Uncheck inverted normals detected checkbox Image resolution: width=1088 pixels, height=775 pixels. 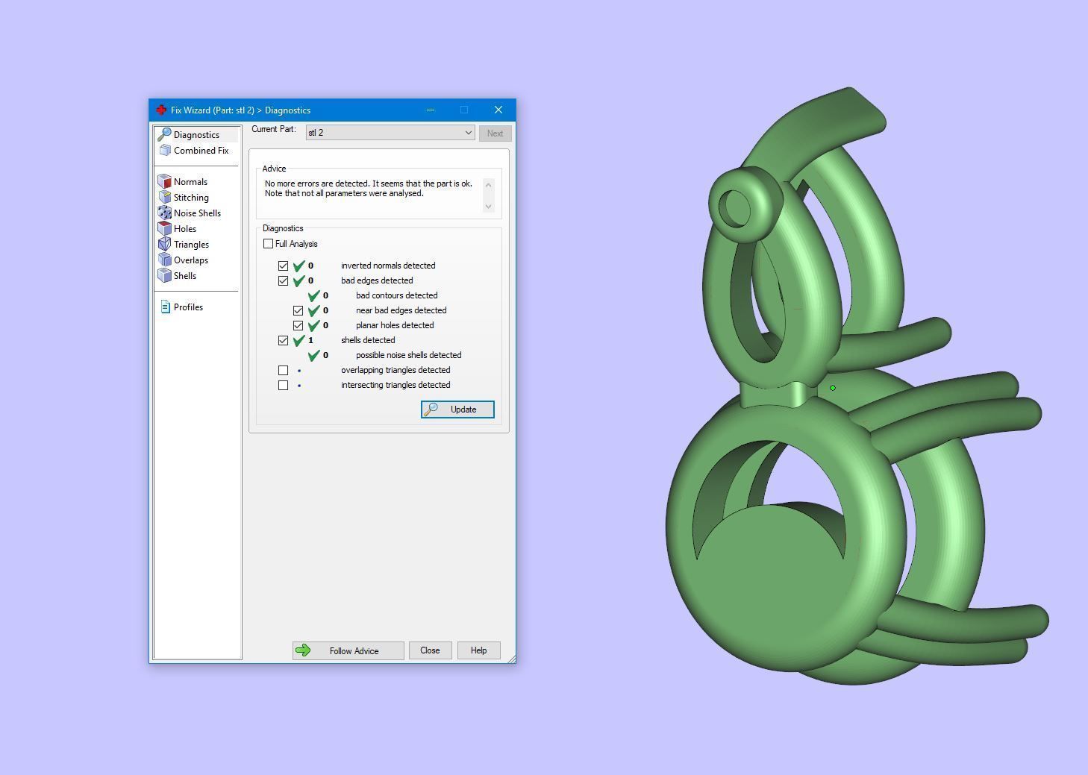click(x=284, y=266)
